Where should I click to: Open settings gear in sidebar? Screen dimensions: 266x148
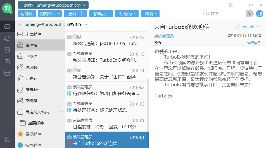pos(7,140)
